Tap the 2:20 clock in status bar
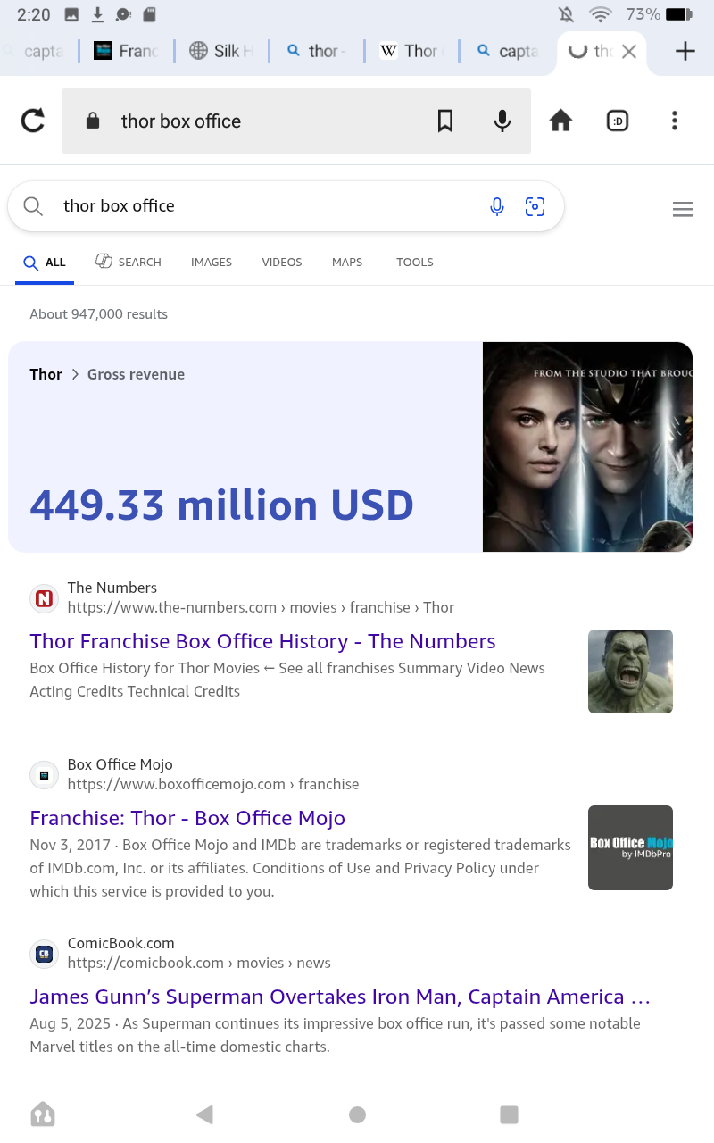This screenshot has height=1143, width=714. 34,14
